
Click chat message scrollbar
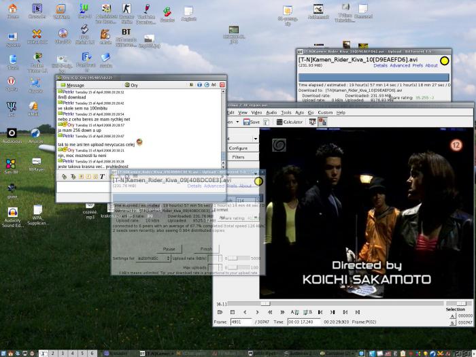tap(224, 129)
